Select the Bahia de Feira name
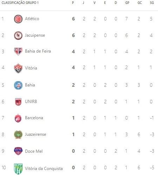Screen dimensions: 158x176 (38, 51)
